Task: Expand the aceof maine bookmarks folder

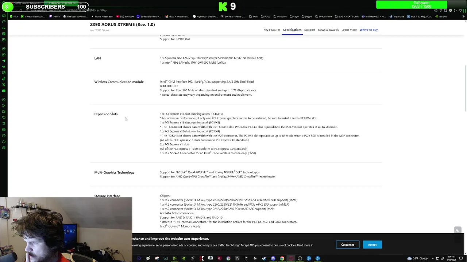Action: [324, 16]
